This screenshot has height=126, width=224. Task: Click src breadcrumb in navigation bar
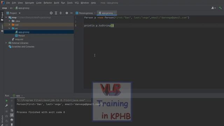coord(11,8)
